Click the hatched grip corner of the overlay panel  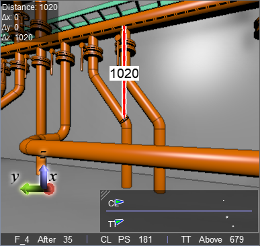[105, 195]
